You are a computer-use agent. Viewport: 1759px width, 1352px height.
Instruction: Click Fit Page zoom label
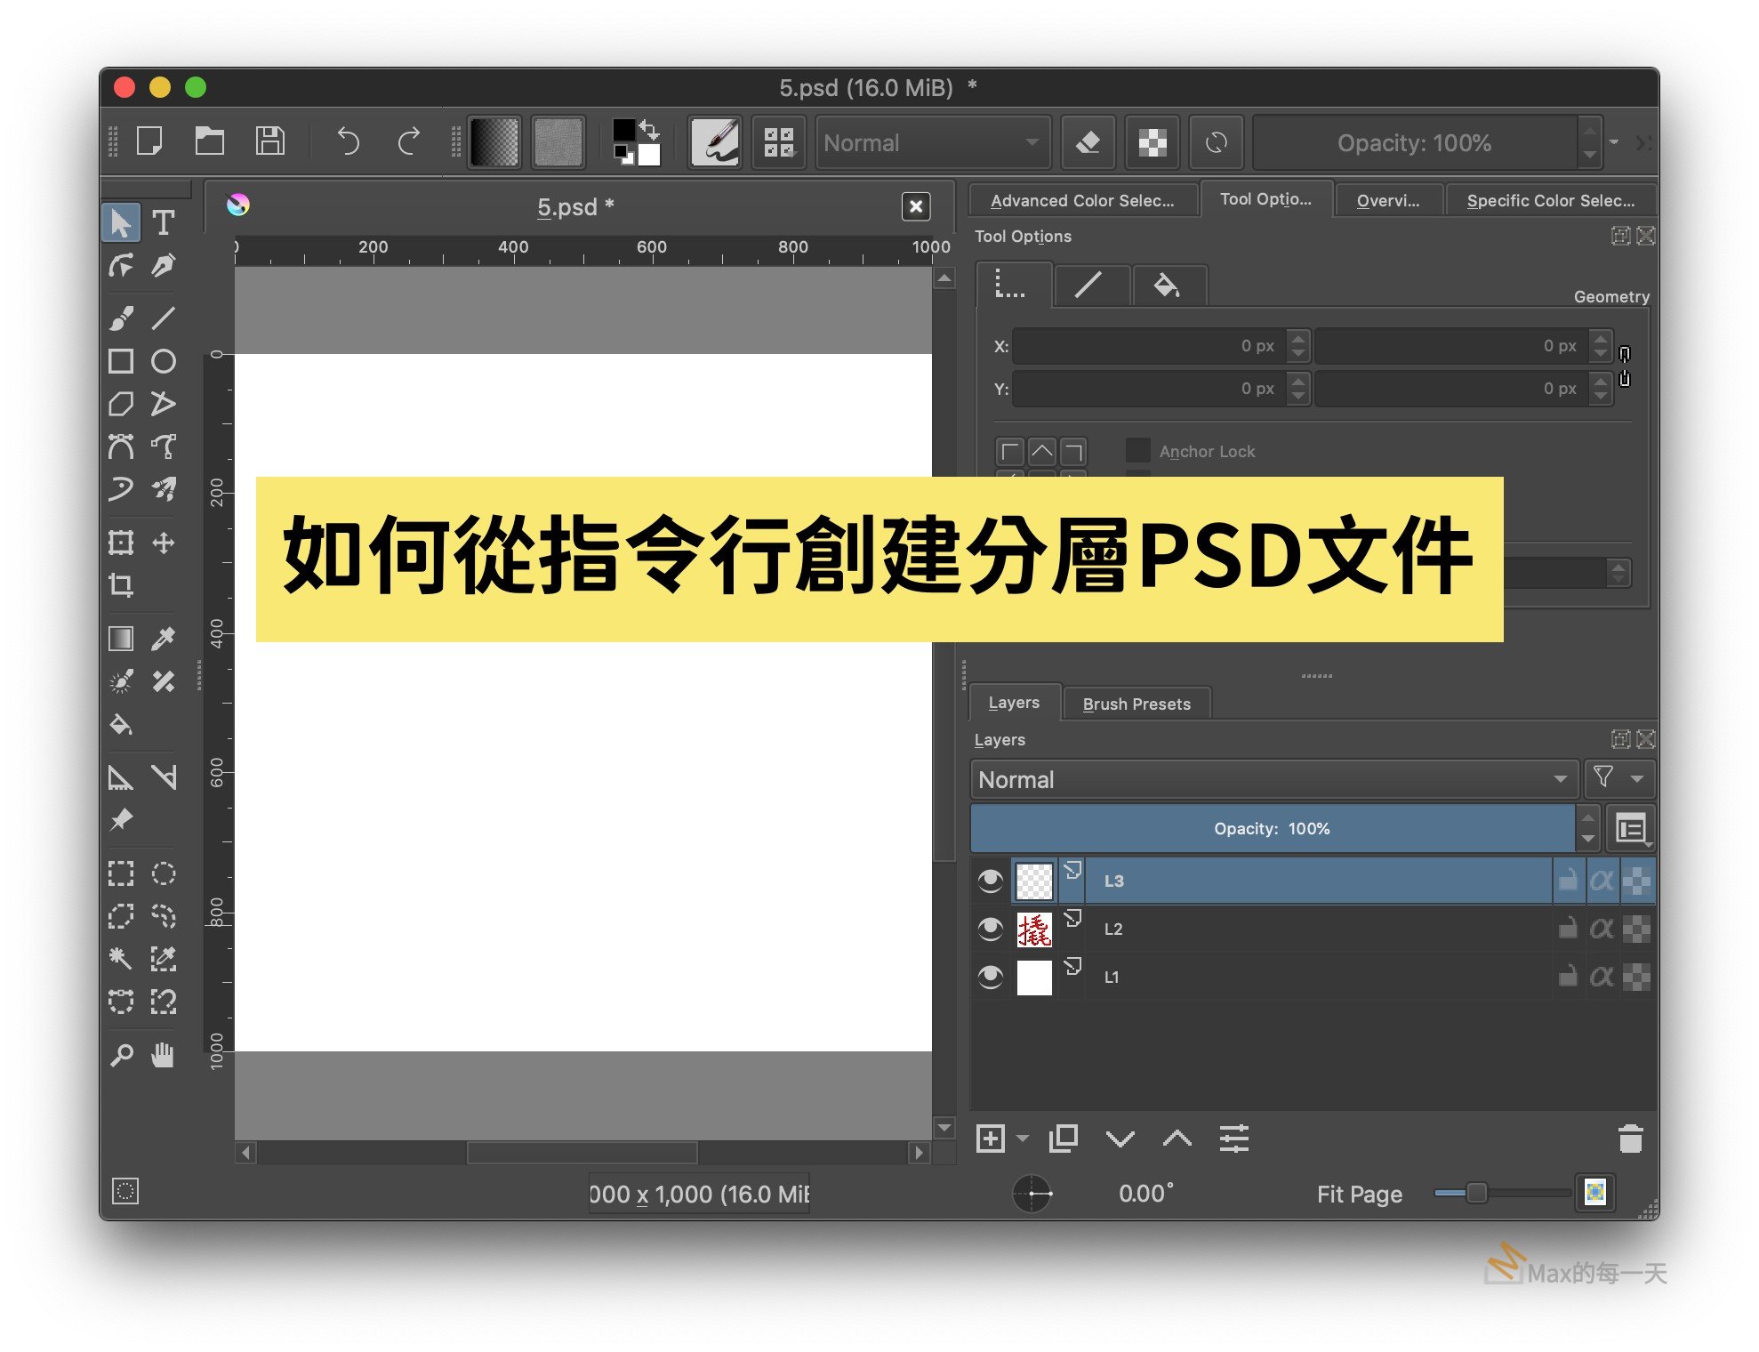1359,1194
